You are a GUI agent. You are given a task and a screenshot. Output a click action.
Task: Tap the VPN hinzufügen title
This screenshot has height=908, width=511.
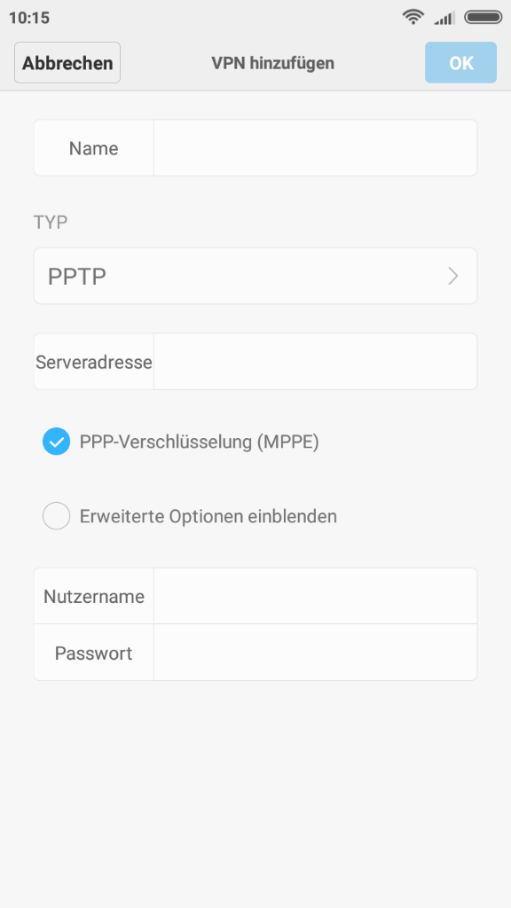pos(273,63)
